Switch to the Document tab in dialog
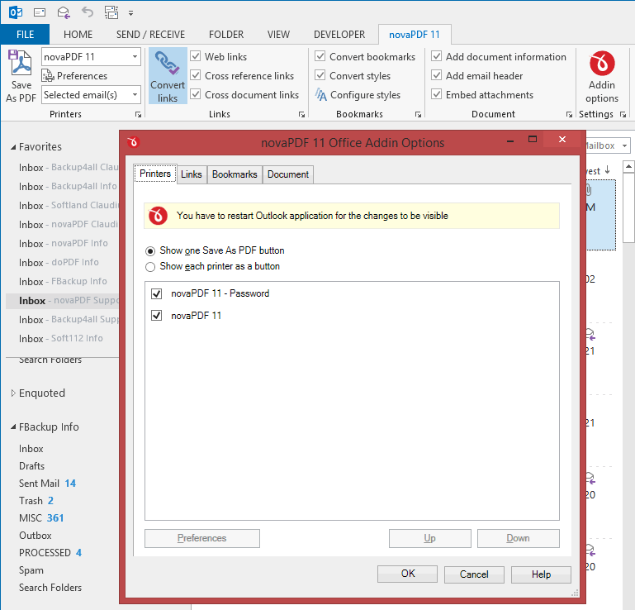 coord(288,174)
